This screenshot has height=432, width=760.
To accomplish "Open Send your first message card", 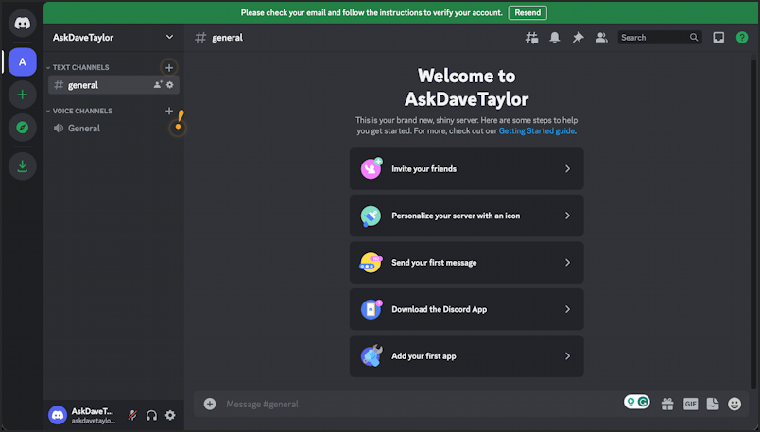I will click(x=466, y=262).
